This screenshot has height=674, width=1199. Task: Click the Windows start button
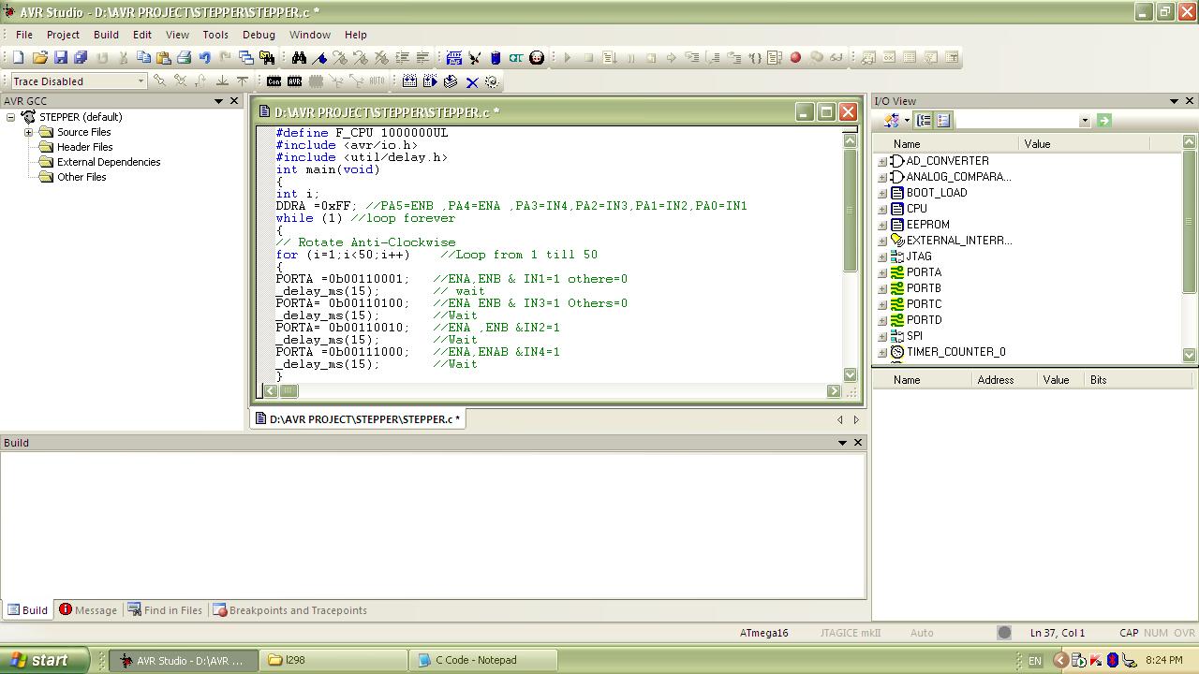click(44, 660)
